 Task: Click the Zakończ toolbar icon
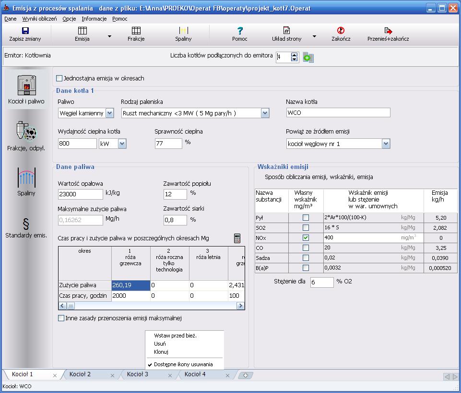[341, 31]
